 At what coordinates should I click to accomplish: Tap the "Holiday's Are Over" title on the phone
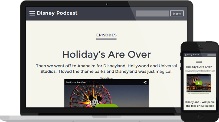tap(199, 67)
